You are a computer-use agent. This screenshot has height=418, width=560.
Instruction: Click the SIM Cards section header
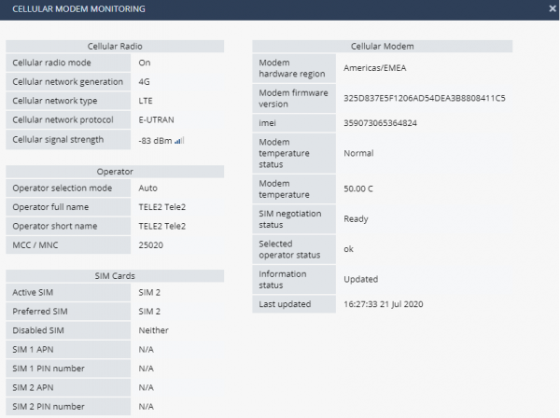tap(115, 275)
